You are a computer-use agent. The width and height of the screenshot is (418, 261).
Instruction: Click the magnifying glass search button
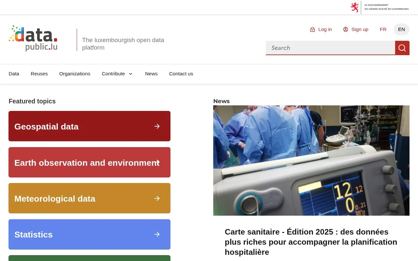402,48
